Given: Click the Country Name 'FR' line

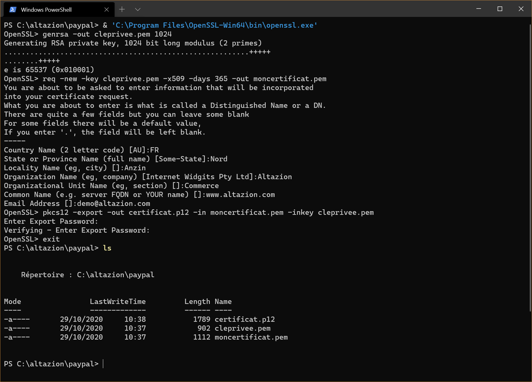Looking at the screenshot, I should (81, 150).
